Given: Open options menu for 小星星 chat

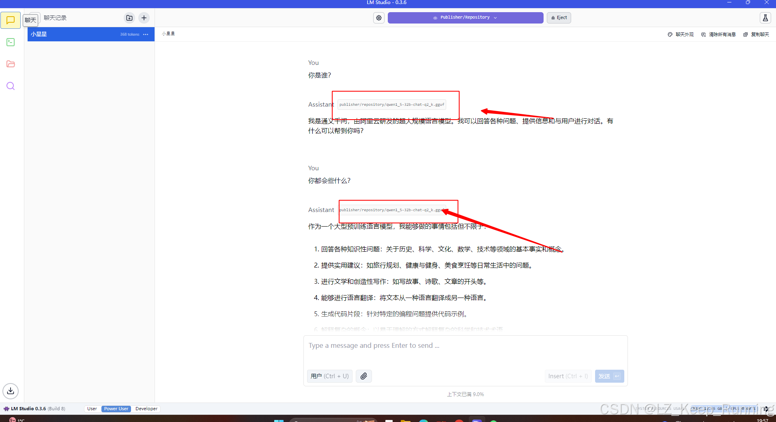Looking at the screenshot, I should click(146, 34).
